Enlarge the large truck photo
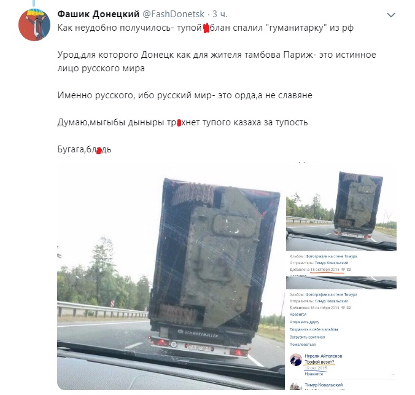 (x=171, y=277)
